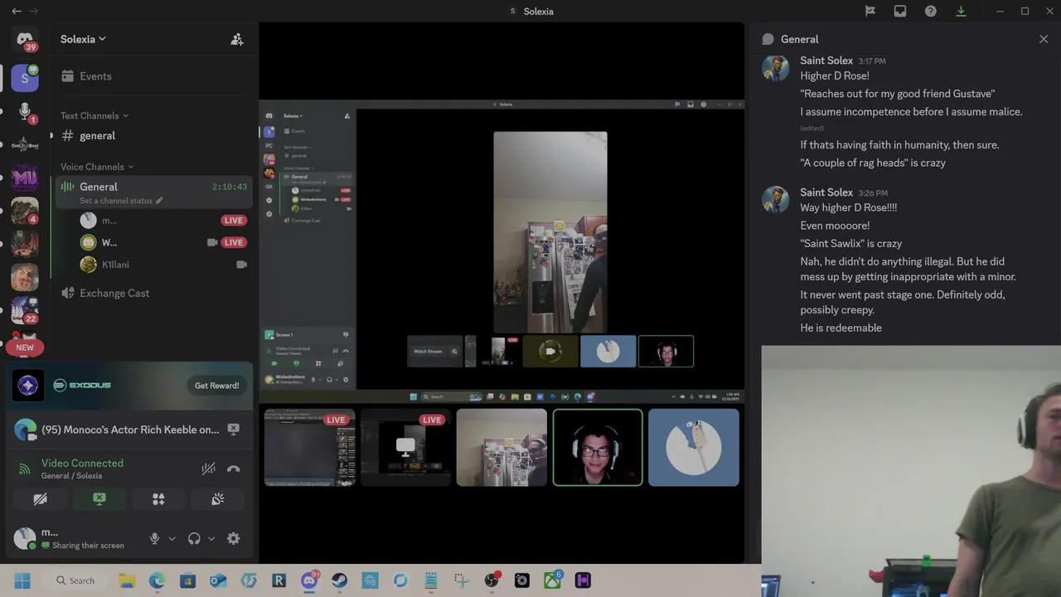
Task: Click the Saint Solex username at 3:17 PM
Action: tap(826, 61)
